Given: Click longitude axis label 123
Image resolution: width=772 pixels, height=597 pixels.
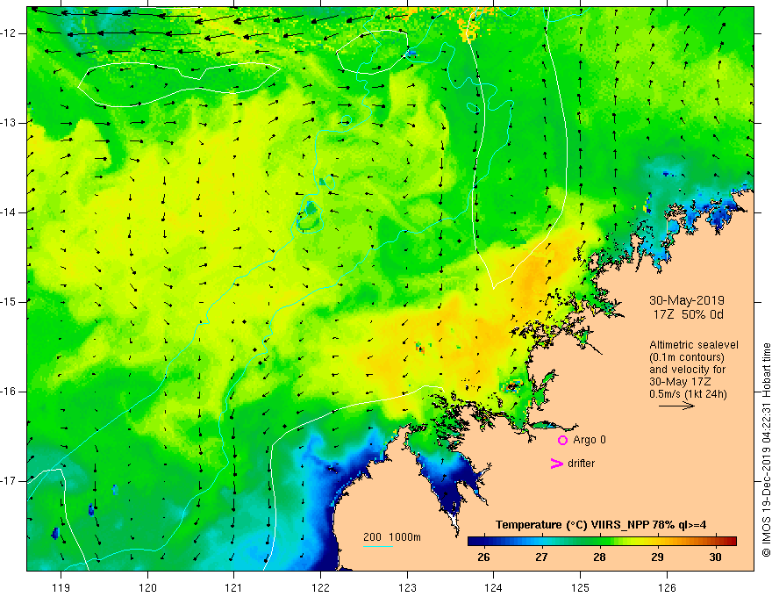Looking at the screenshot, I should click(x=407, y=587).
